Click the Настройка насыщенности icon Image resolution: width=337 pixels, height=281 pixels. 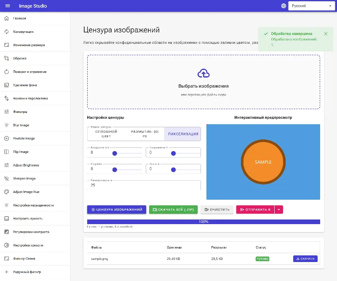pos(7,205)
